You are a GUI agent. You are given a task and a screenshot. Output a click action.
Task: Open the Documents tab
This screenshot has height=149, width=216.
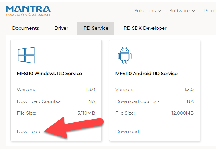coord(25,28)
